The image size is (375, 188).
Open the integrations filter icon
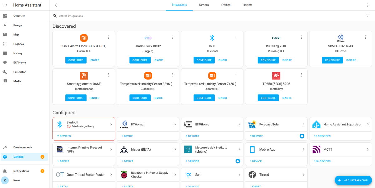pos(368,16)
